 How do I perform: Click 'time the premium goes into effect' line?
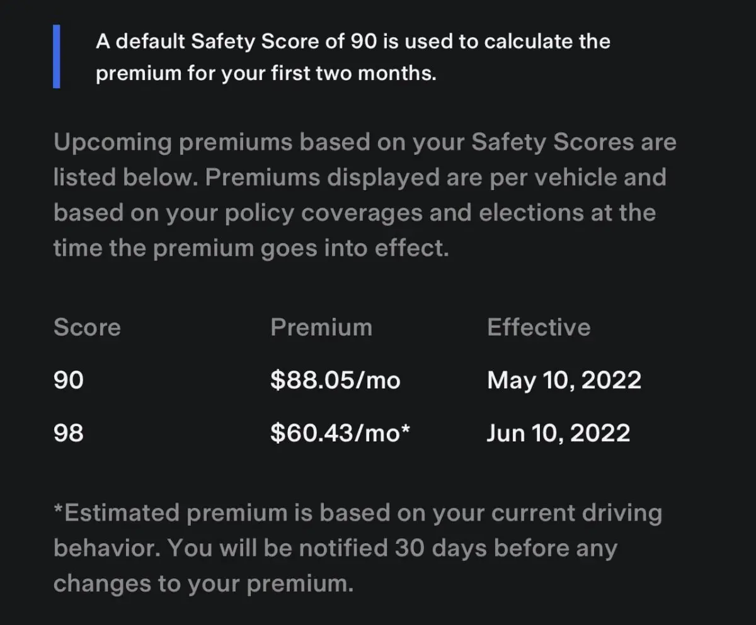[251, 248]
